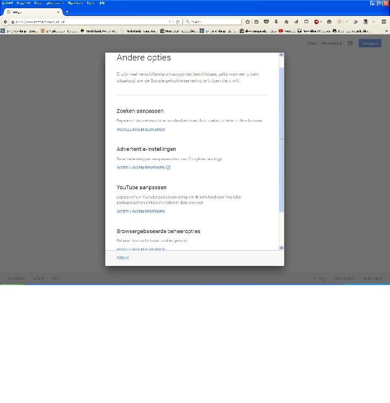This screenshot has width=390, height=403.
Task: Click the puzzle-like extension icon in toolbar
Action: click(x=355, y=22)
